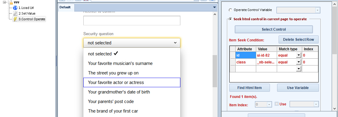
Task: Select Operate Control Variable radio button
Action: (230, 10)
